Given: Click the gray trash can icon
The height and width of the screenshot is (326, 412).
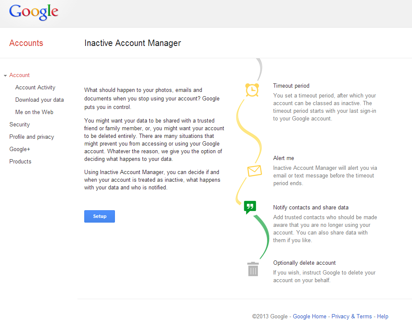Looking at the screenshot, I should pyautogui.click(x=253, y=269).
